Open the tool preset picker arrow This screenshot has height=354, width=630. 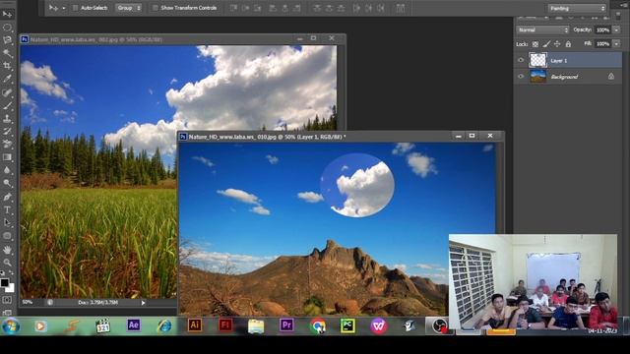pyautogui.click(x=63, y=8)
